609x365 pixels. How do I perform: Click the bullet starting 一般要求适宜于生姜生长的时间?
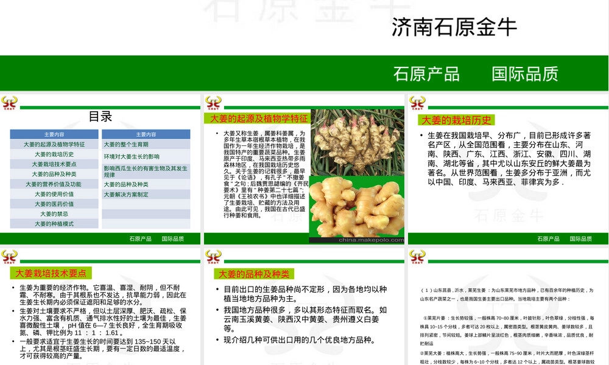pyautogui.click(x=101, y=349)
